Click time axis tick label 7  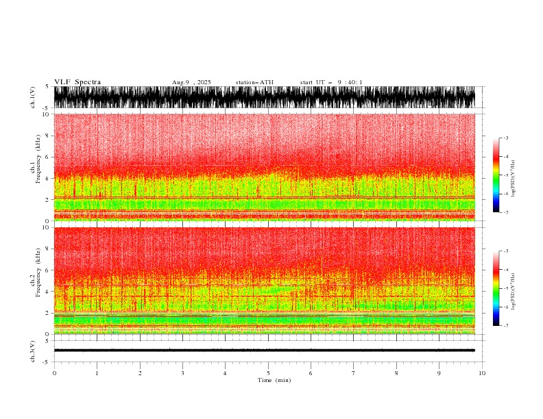354,373
